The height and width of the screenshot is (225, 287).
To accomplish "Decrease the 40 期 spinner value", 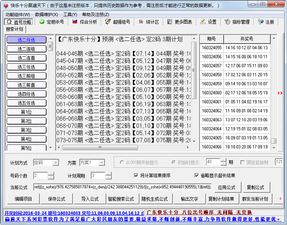I will pos(223,164).
